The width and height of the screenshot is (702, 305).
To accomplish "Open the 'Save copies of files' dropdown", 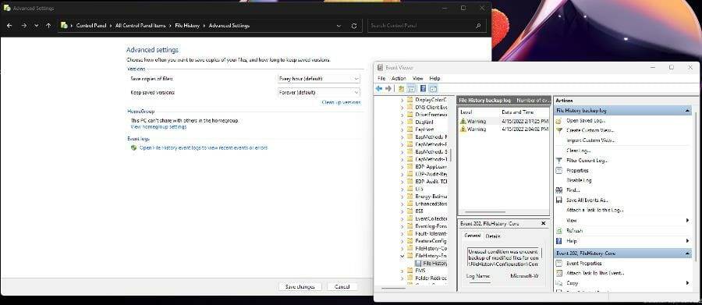I will pos(318,78).
